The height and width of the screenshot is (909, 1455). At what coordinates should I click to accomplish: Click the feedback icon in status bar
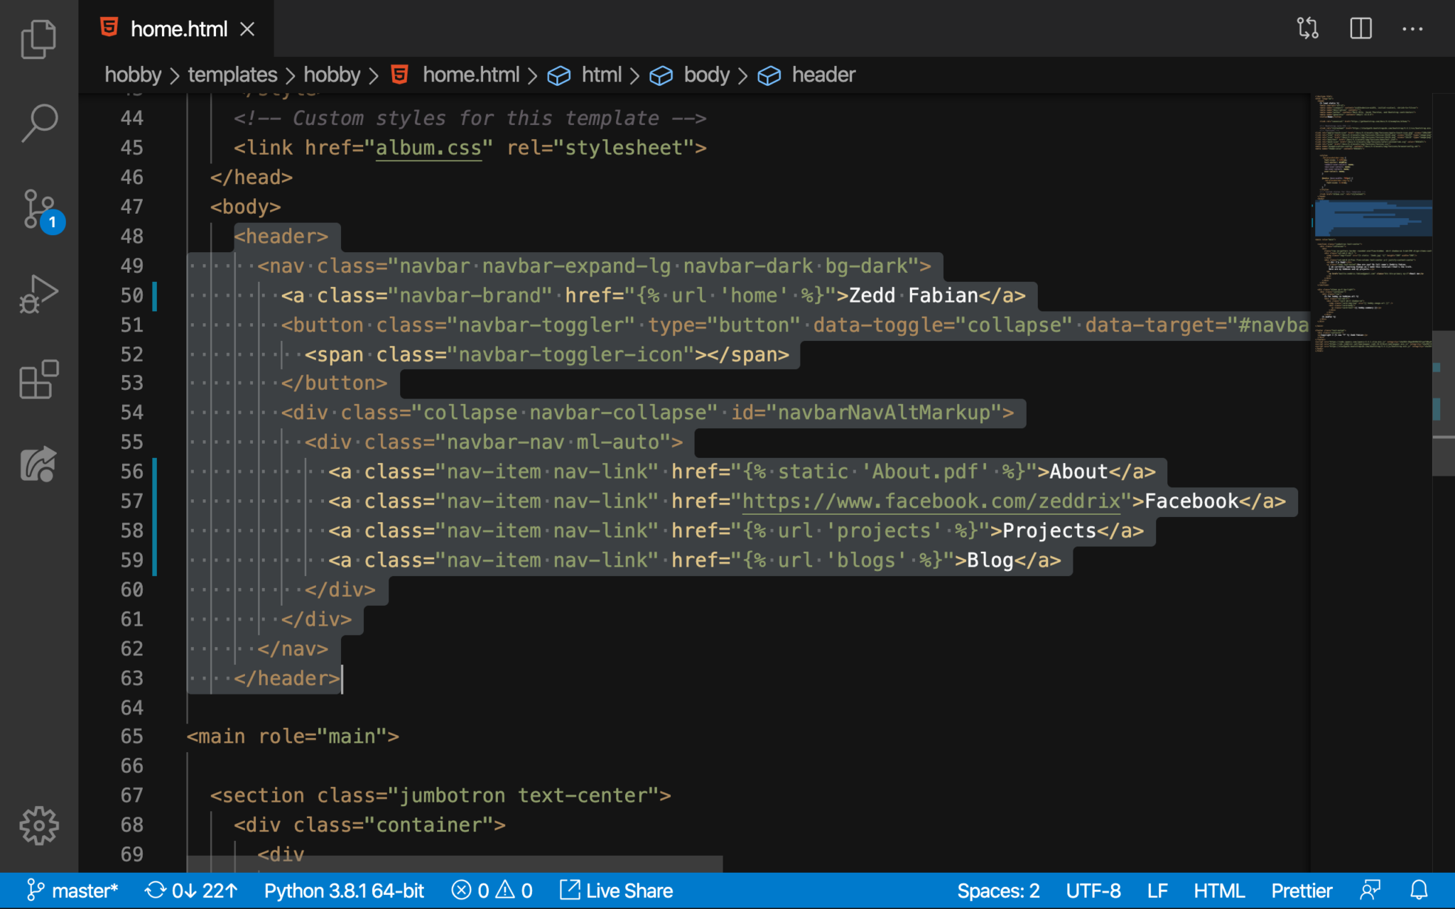[x=1370, y=891]
